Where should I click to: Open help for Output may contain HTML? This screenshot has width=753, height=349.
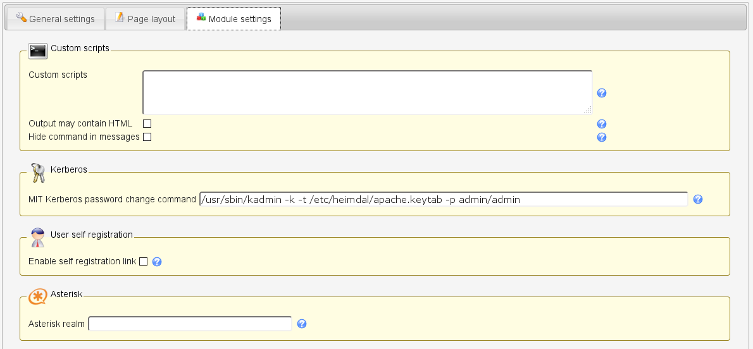(602, 124)
